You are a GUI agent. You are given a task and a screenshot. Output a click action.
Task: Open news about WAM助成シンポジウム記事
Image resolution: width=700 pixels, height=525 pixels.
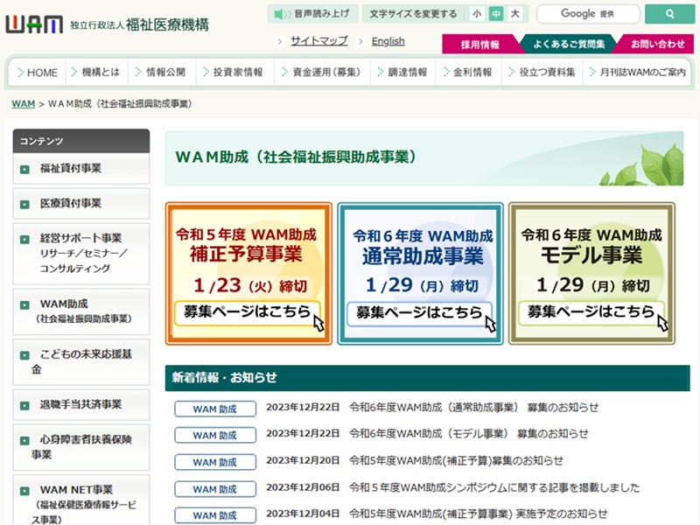pos(494,487)
